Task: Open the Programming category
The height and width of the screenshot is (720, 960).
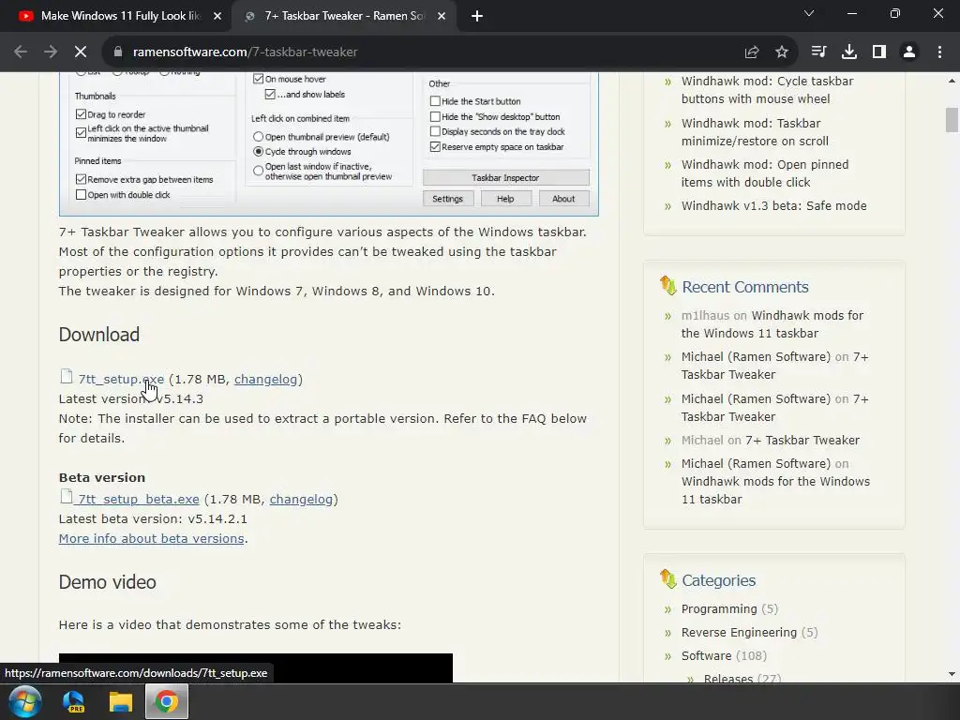Action: [x=719, y=608]
